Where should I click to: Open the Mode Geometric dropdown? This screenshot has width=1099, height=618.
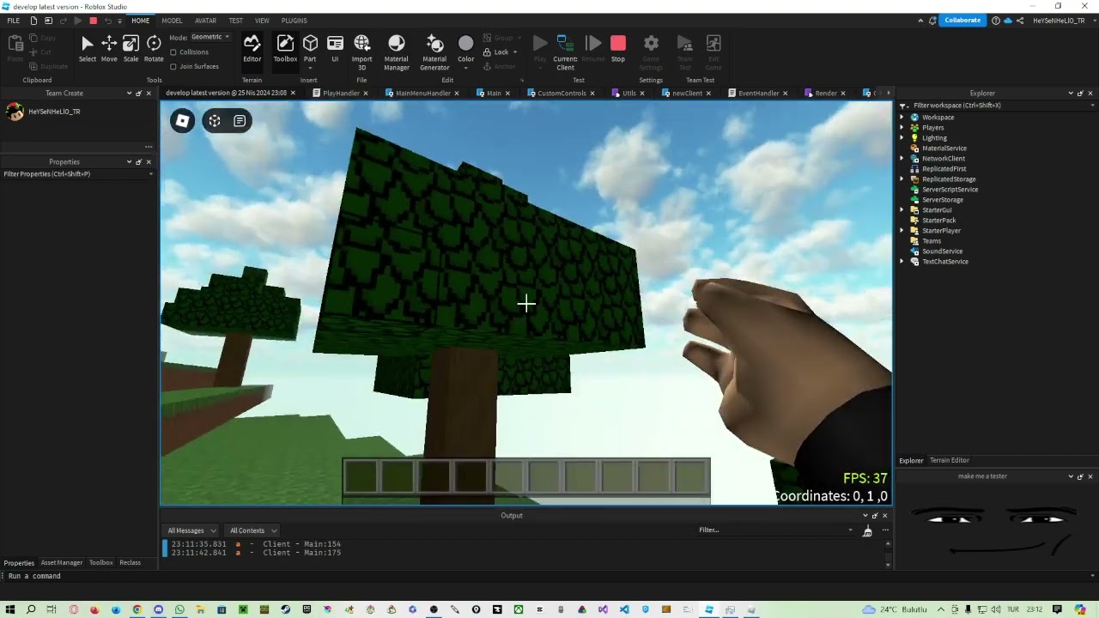pyautogui.click(x=210, y=37)
